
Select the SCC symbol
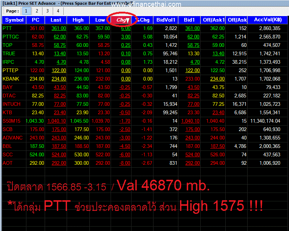point(8,155)
